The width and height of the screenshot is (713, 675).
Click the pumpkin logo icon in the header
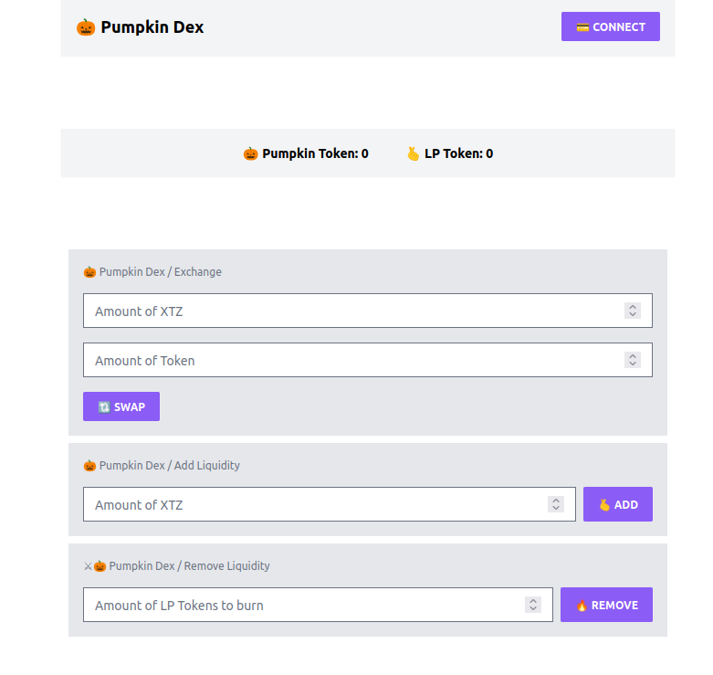(86, 27)
